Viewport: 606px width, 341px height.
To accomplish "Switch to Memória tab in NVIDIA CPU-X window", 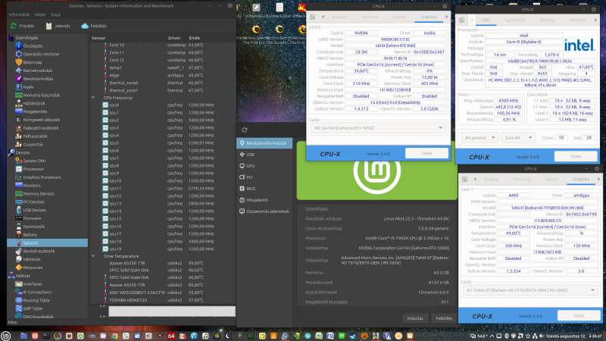I will point(370,17).
